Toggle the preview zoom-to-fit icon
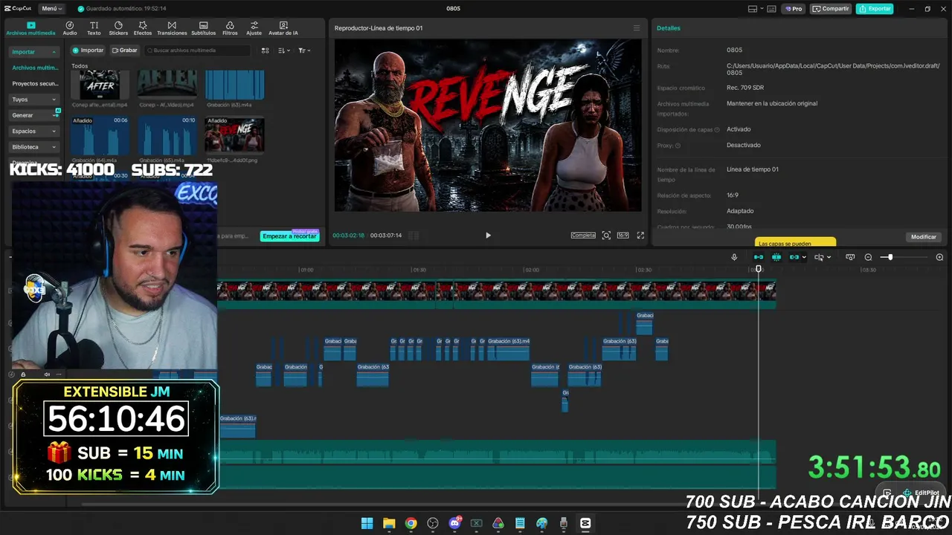Image resolution: width=952 pixels, height=535 pixels. (x=606, y=236)
